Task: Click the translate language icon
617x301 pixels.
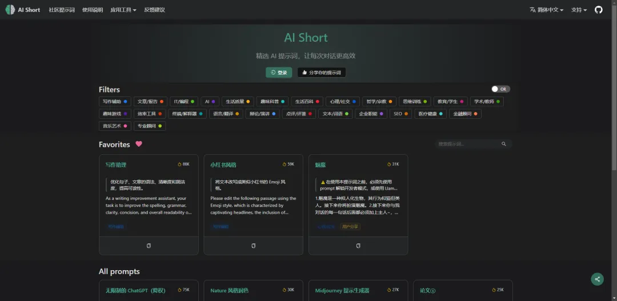Action: point(532,10)
